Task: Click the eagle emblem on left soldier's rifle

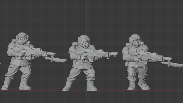Action: (39, 53)
